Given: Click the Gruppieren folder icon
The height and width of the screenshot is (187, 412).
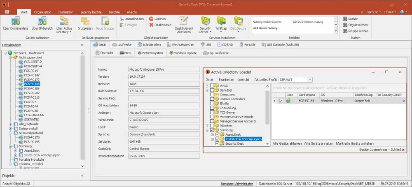Looking at the screenshot, I should click(x=84, y=21).
